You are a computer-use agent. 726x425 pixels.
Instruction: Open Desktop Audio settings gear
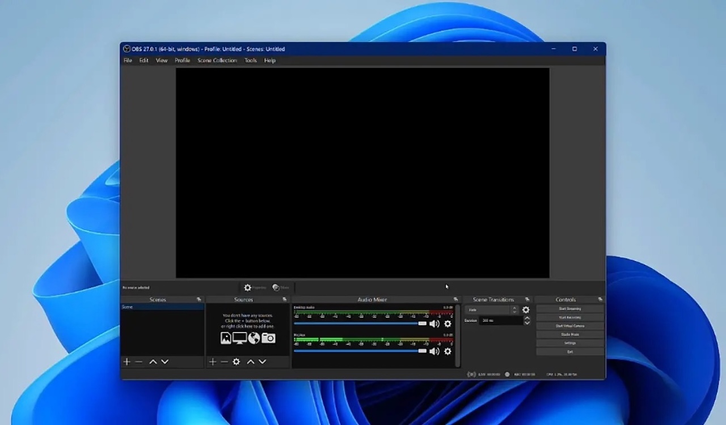coord(448,324)
